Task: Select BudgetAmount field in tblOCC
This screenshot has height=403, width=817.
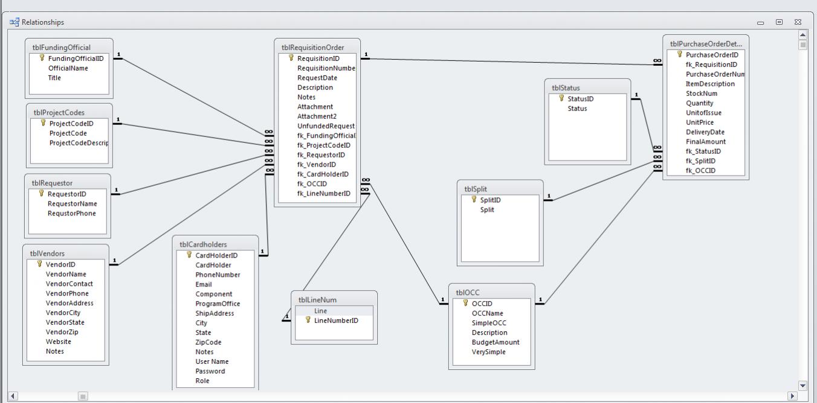Action: (x=495, y=343)
